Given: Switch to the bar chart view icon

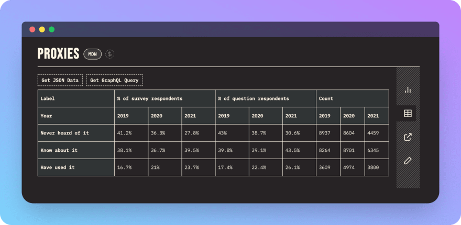Looking at the screenshot, I should (408, 89).
